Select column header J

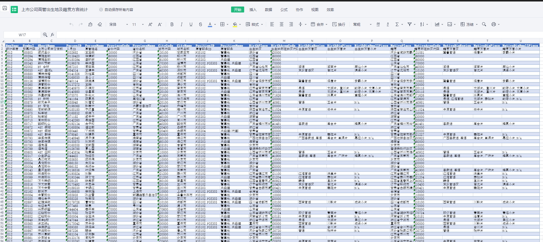207,41
